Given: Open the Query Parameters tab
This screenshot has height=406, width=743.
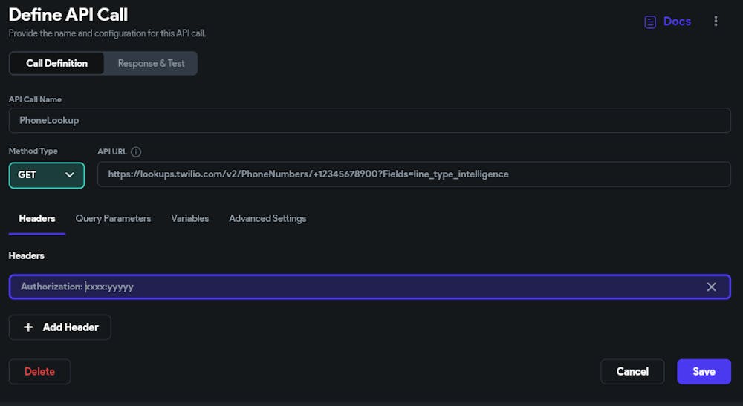Looking at the screenshot, I should pyautogui.click(x=113, y=218).
